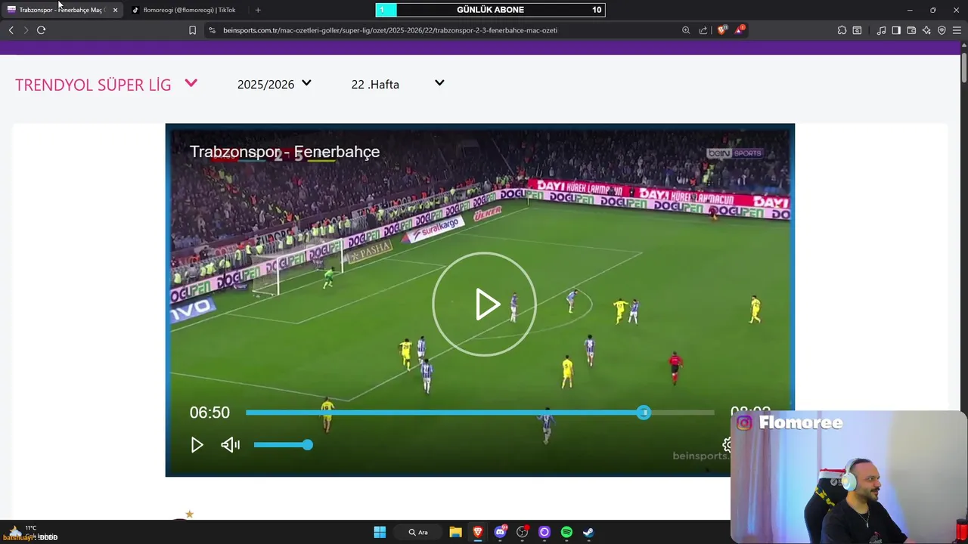Adjust the video volume slider

pos(283,445)
